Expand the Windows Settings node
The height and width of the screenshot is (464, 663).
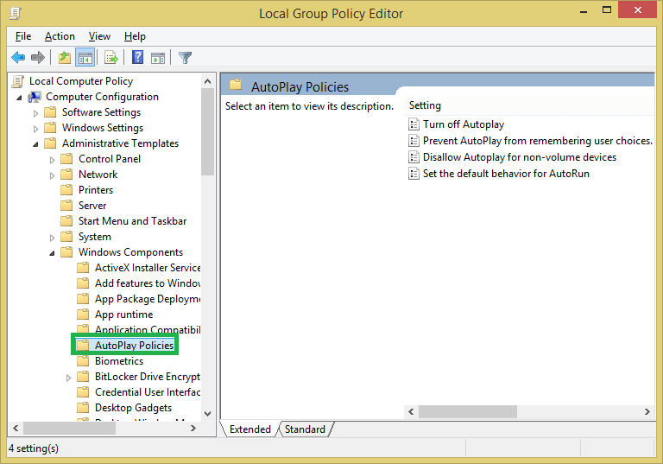[35, 129]
